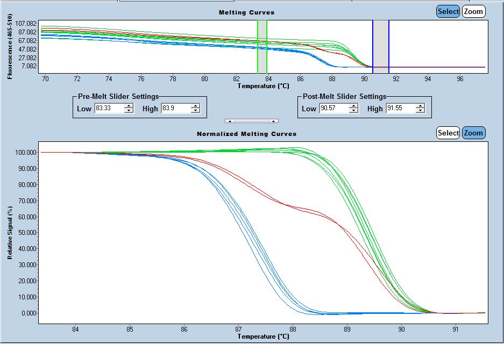Activate Select mode in Melting Curves chart
This screenshot has width=504, height=344.
(448, 11)
